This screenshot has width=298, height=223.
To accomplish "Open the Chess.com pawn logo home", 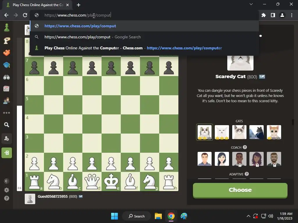I will tap(7, 28).
